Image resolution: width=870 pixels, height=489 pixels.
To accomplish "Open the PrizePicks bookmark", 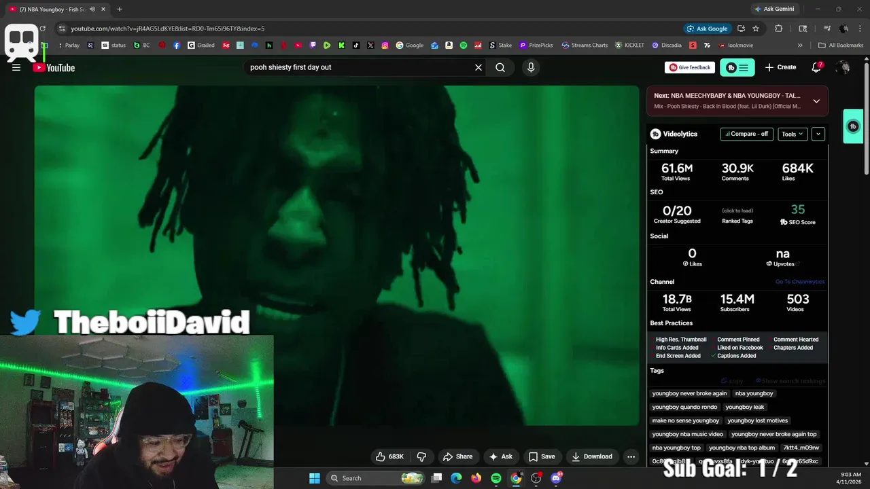I will (x=536, y=46).
